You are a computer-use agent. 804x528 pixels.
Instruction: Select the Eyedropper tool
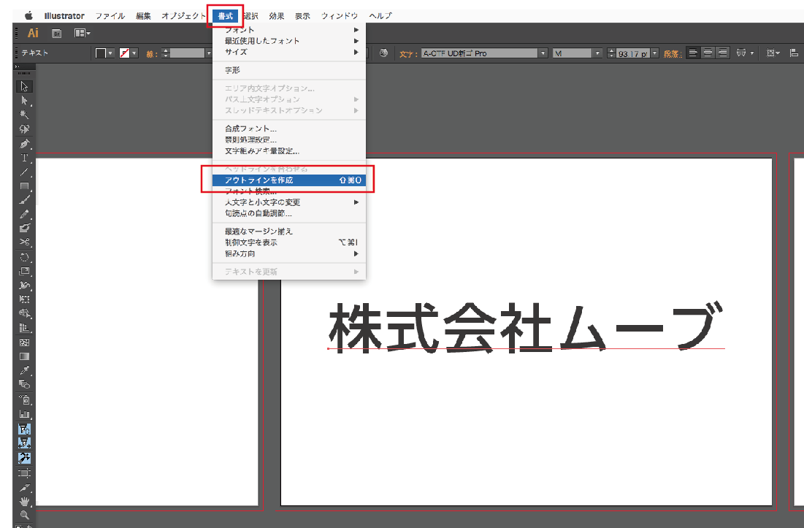coord(24,370)
